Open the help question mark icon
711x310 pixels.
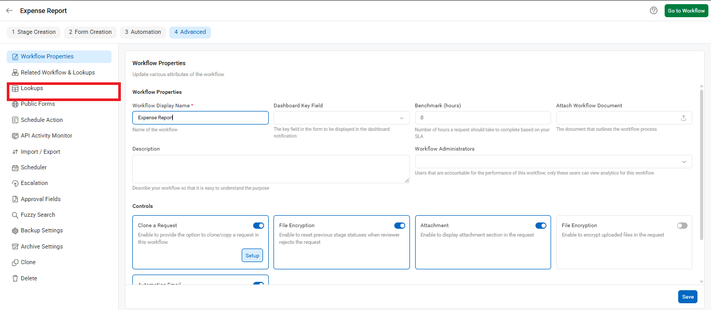tap(654, 10)
